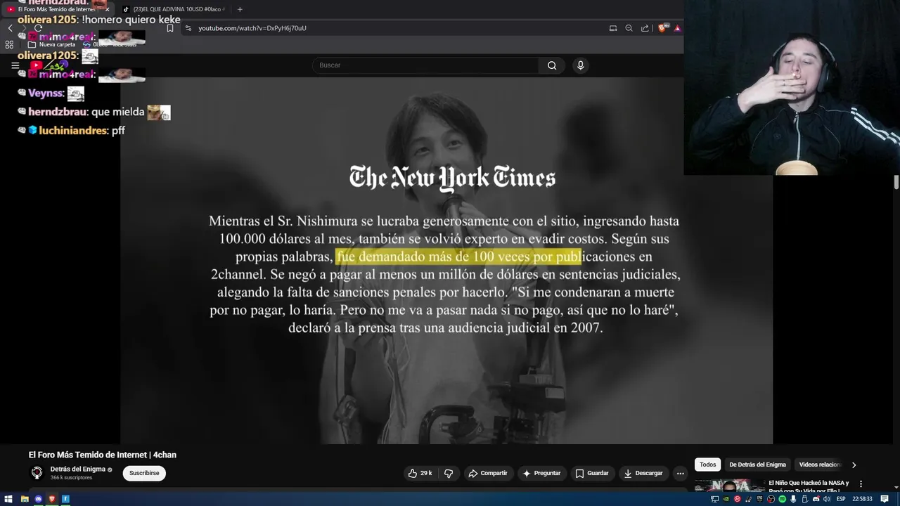Viewport: 900px width, 506px height.
Task: Bookmark this page using the bookmark icon
Action: point(169,28)
